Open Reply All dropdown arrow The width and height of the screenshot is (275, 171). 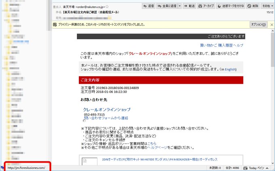point(180,6)
